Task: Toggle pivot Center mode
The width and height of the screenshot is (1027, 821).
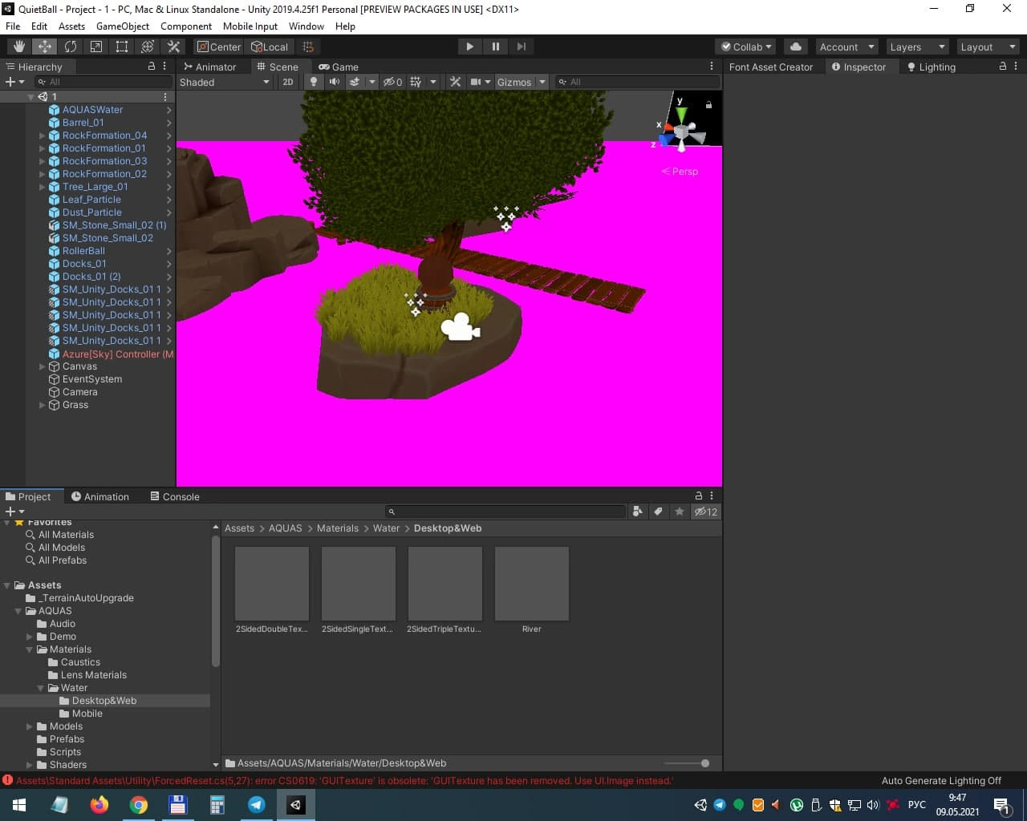Action: point(219,47)
